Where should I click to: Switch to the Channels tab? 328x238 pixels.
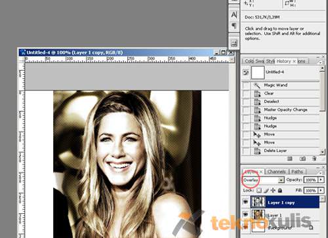click(x=277, y=172)
